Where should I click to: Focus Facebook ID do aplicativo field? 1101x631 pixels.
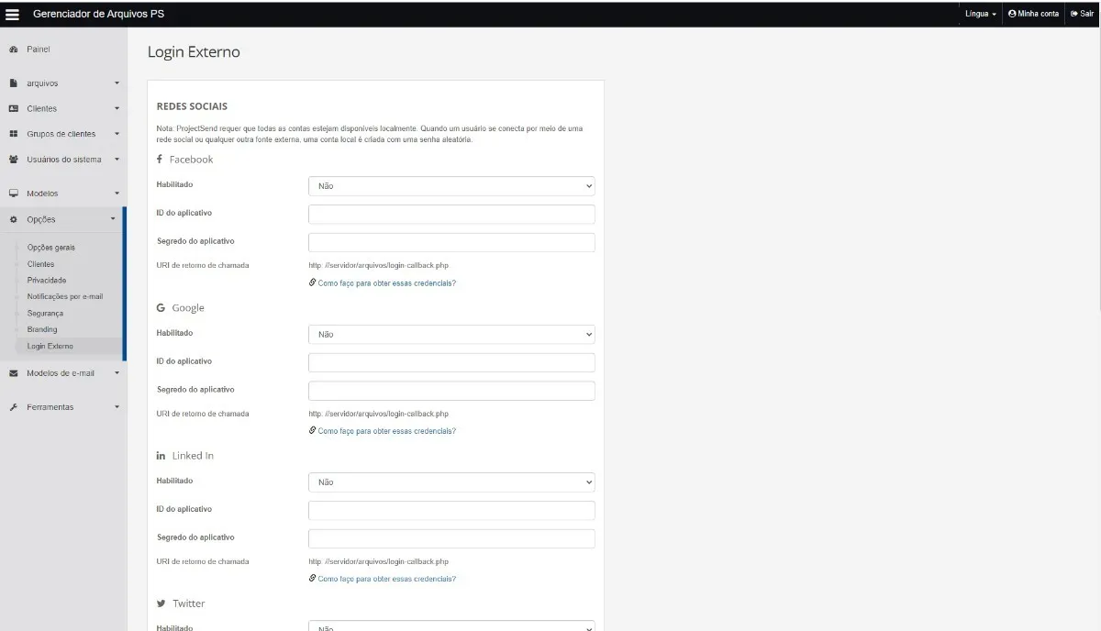[x=451, y=215]
